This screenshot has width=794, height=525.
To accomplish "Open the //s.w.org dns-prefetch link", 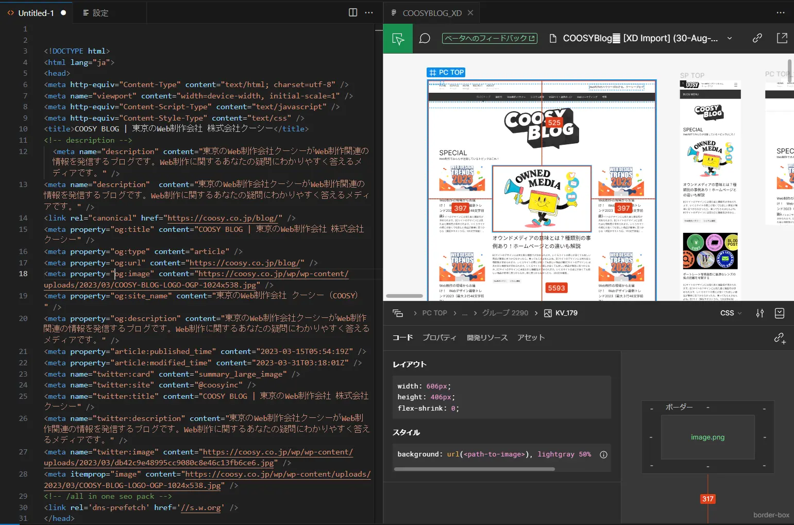I will click(x=201, y=507).
